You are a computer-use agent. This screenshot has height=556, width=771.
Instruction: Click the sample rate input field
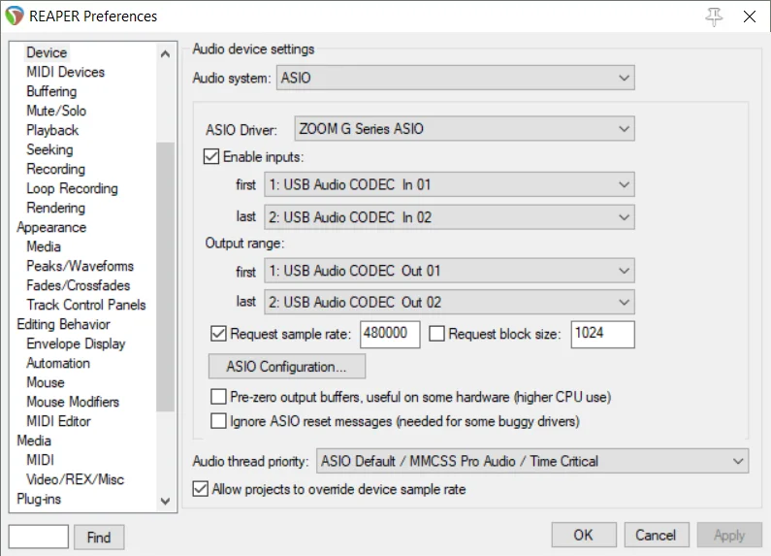click(390, 334)
